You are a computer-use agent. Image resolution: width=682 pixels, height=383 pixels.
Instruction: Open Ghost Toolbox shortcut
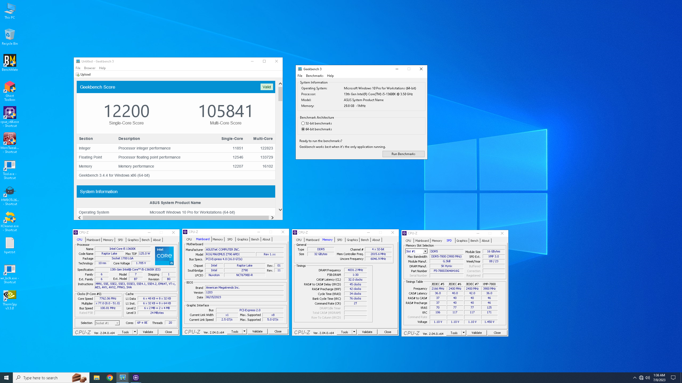[10, 91]
